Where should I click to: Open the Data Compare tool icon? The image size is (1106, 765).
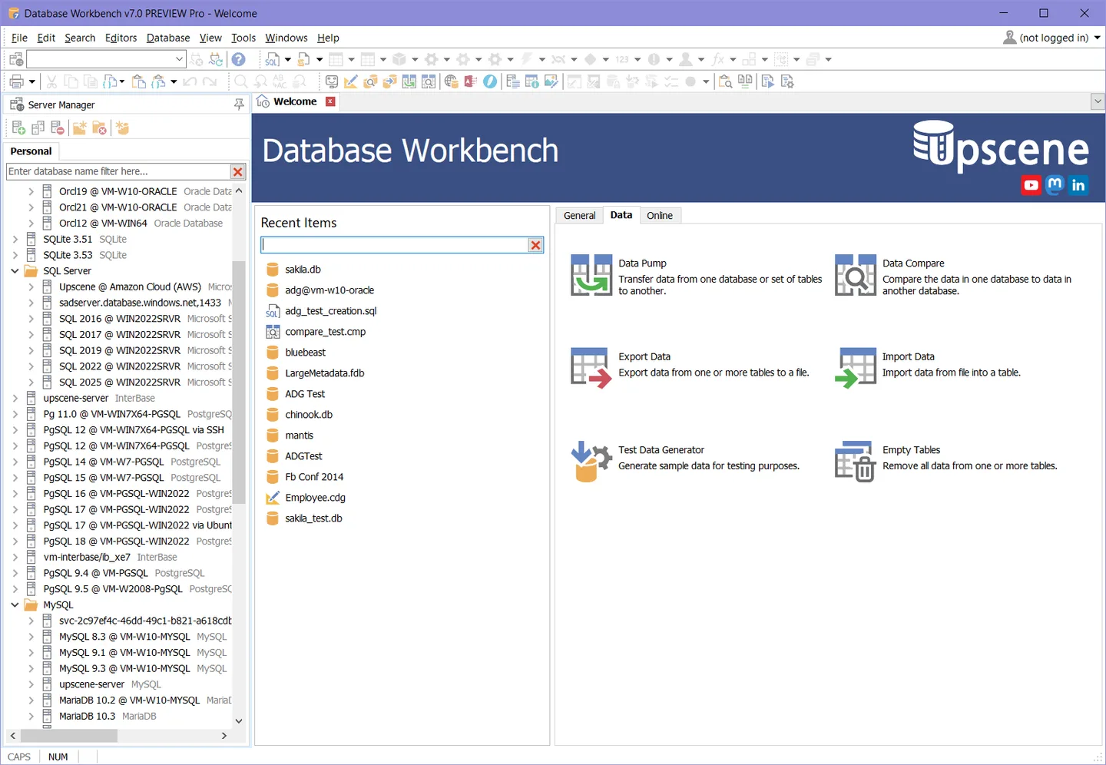pyautogui.click(x=856, y=275)
